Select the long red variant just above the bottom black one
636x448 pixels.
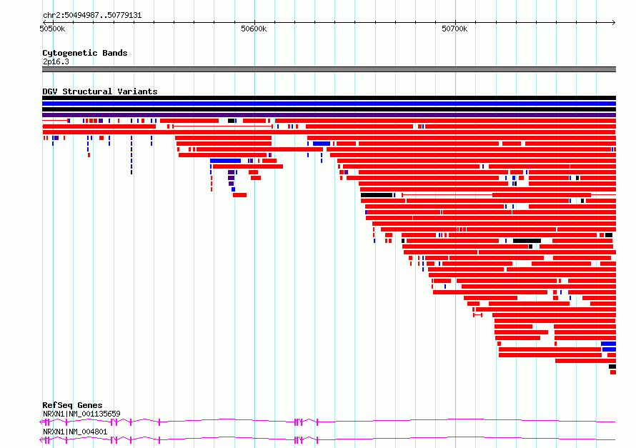pyautogui.click(x=586, y=361)
